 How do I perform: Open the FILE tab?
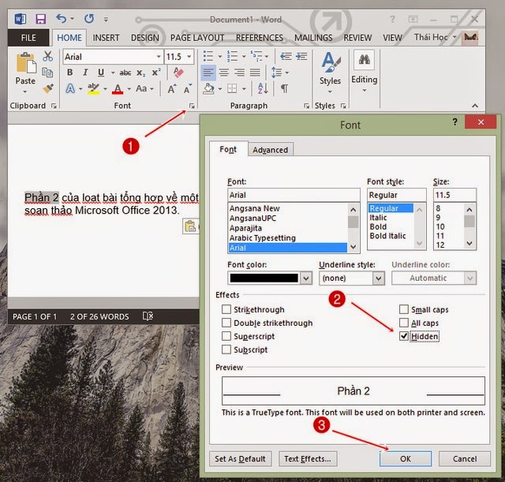tap(28, 38)
